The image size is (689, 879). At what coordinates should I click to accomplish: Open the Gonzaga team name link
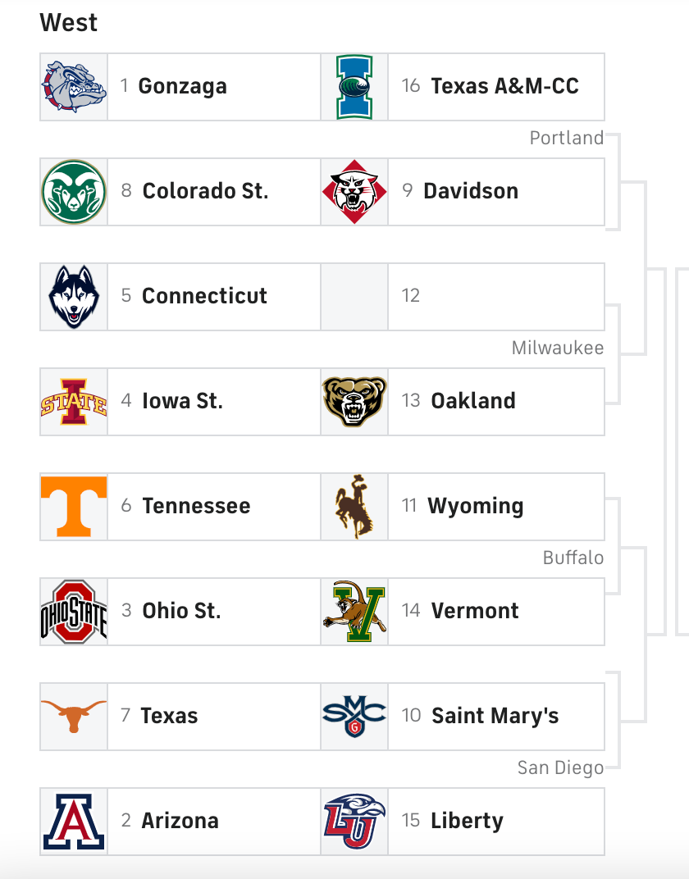182,87
